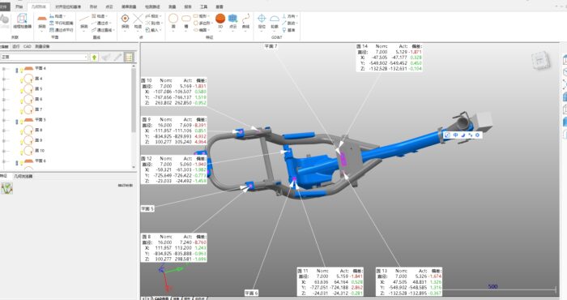The width and height of the screenshot is (567, 300).
Task: Expand the 平面 6 tree node
Action: (4, 161)
